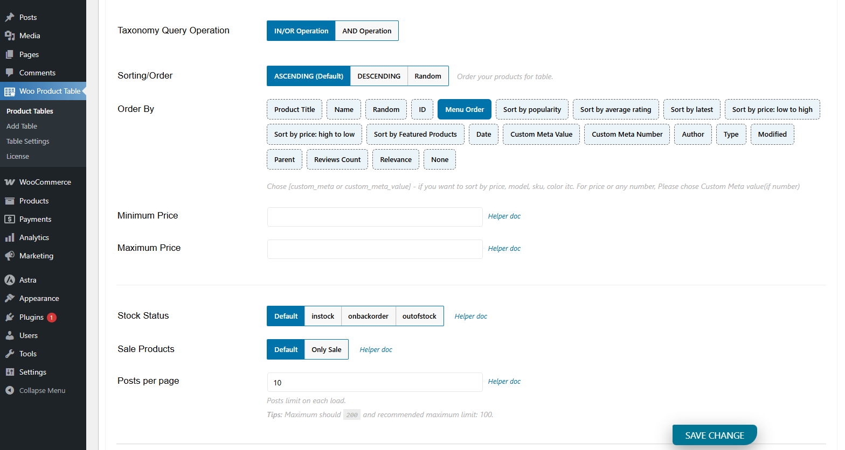Open License submenu item

[18, 156]
